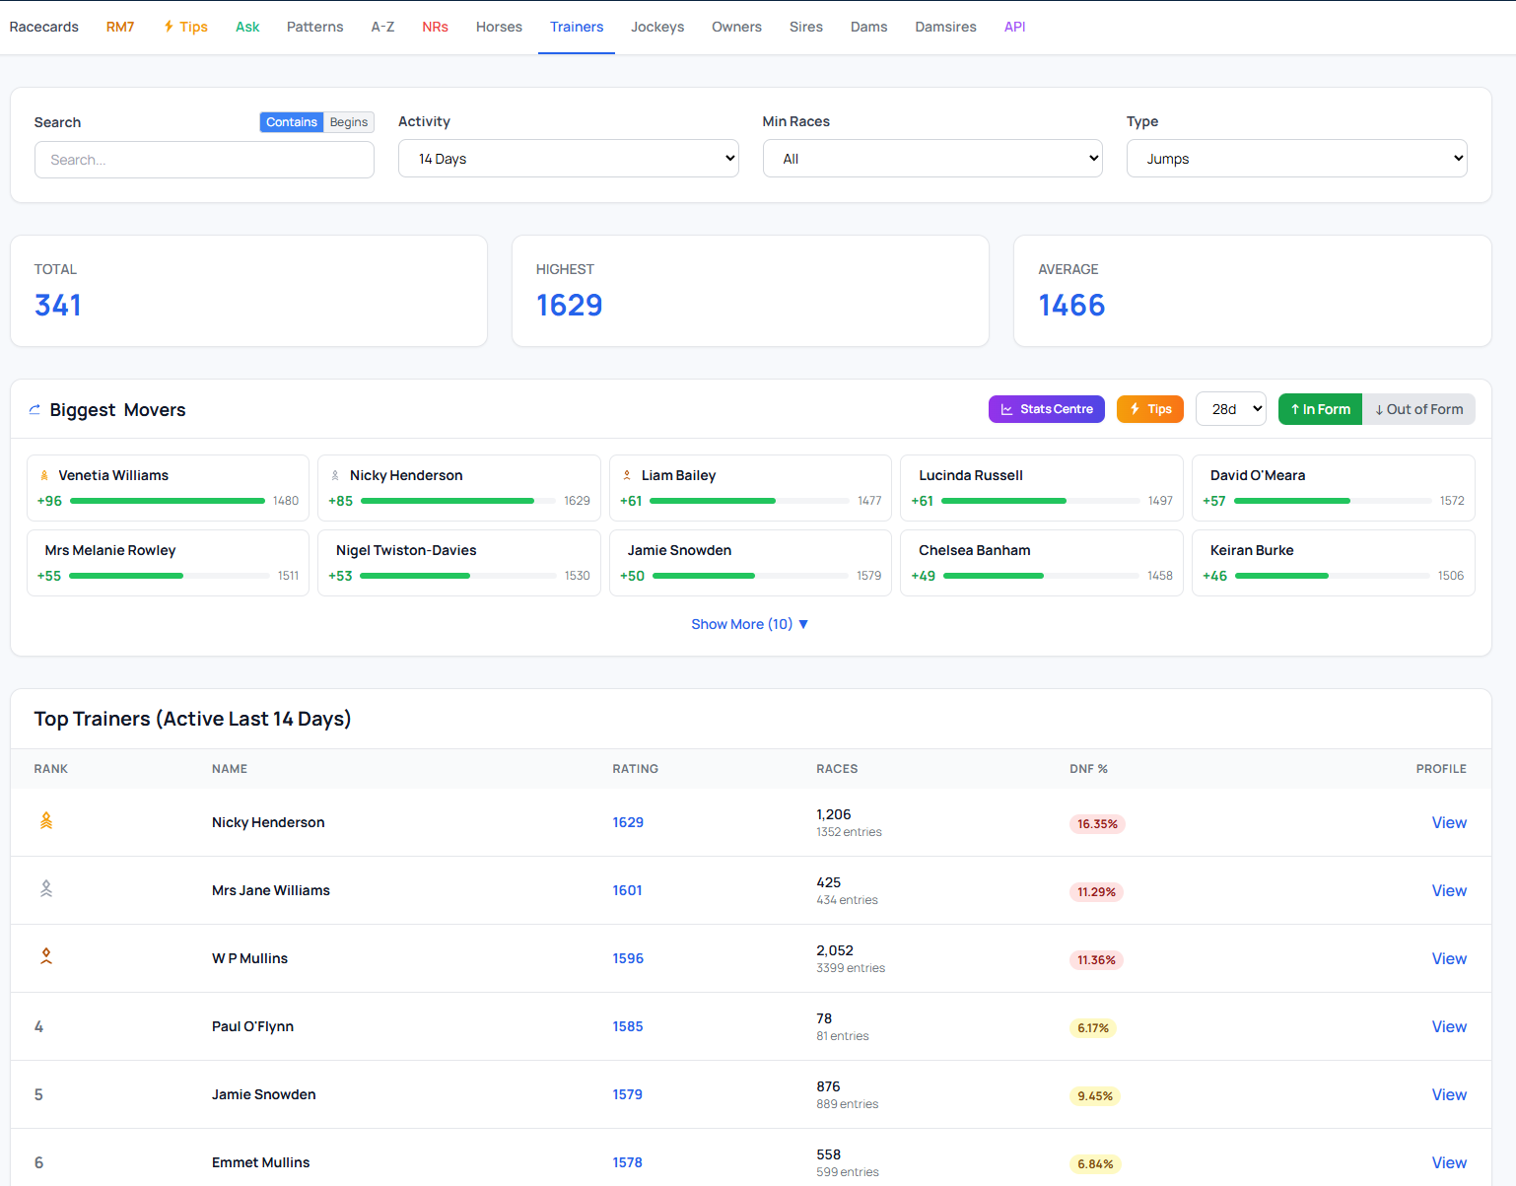Viewport: 1516px width, 1186px height.
Task: Expand Show More (10) movers
Action: pos(749,624)
